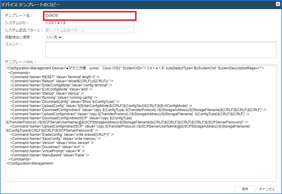The width and height of the screenshot is (282, 194).
Task: Click the closing </Configuration-Management> tag
Action: click(x=30, y=163)
